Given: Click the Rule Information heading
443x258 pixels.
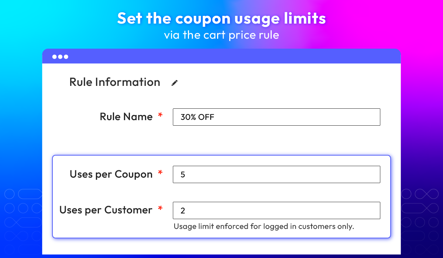Looking at the screenshot, I should [115, 82].
